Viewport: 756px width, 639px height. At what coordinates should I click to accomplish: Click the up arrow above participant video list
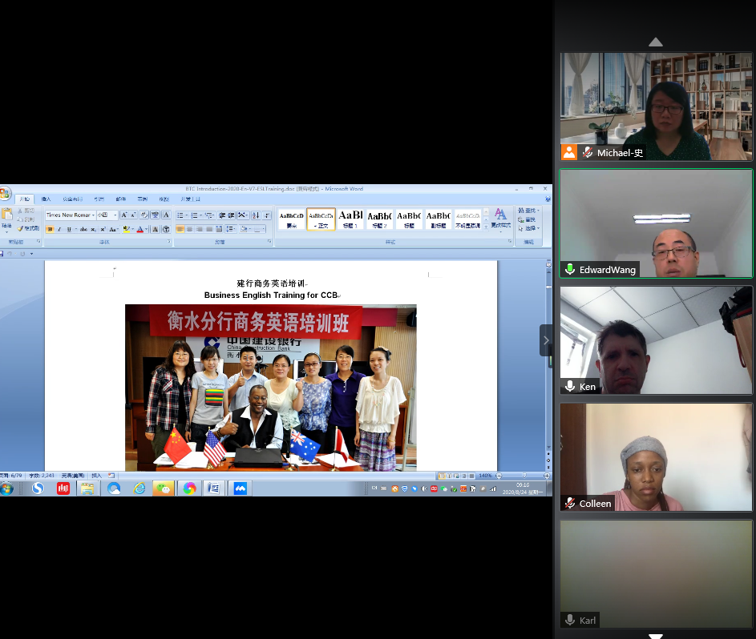pyautogui.click(x=655, y=42)
